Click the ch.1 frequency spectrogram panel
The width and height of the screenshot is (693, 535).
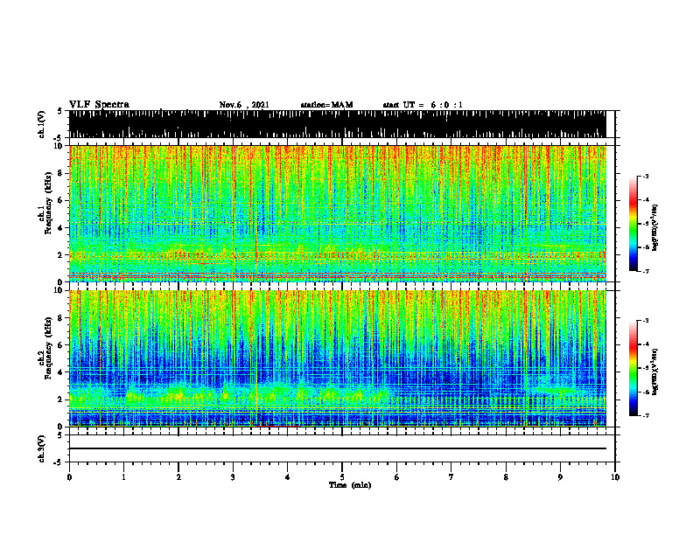(338, 213)
